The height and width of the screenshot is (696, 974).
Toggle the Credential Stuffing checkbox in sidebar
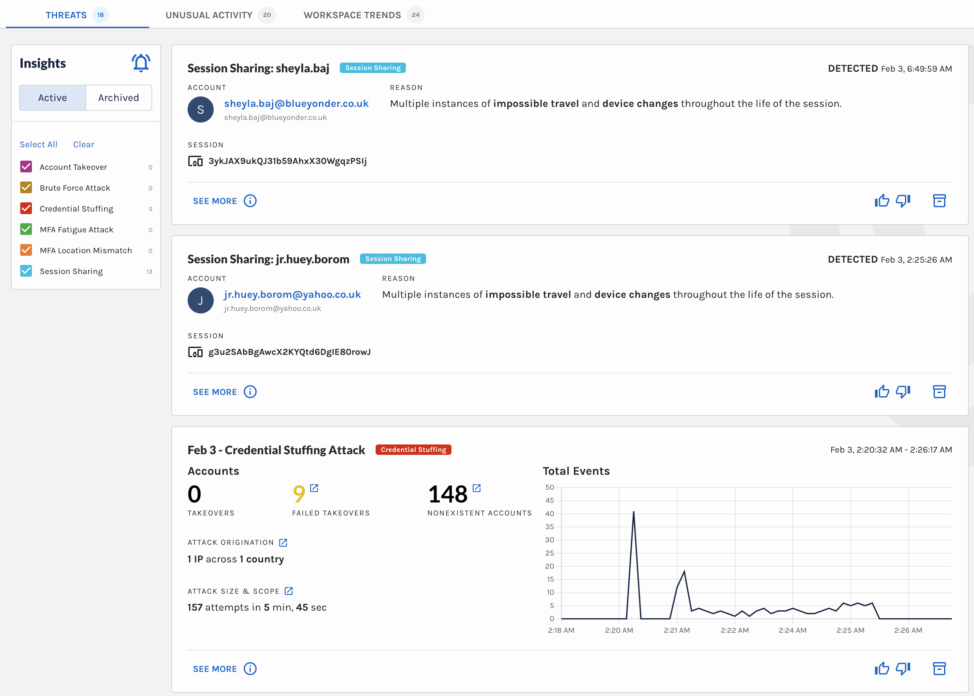click(26, 208)
